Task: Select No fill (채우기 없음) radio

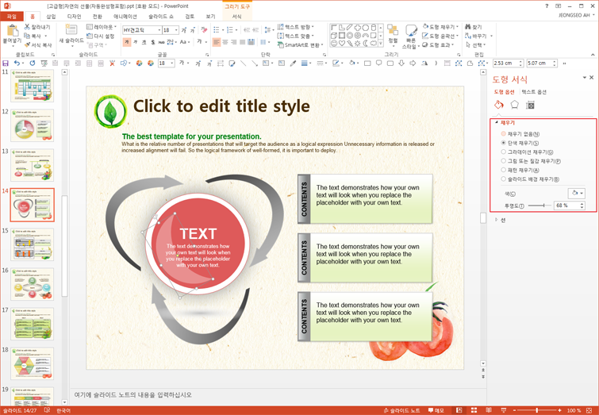Action: (x=504, y=134)
